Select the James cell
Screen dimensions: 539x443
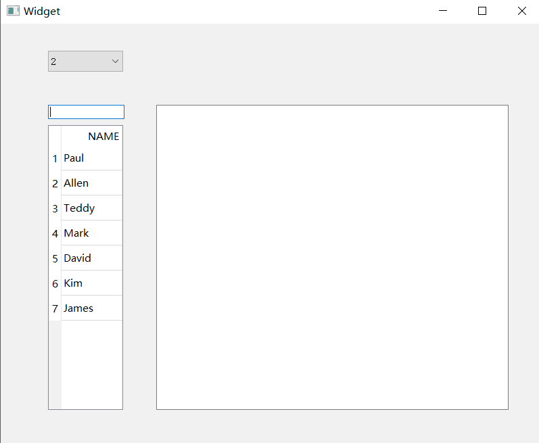click(x=92, y=308)
